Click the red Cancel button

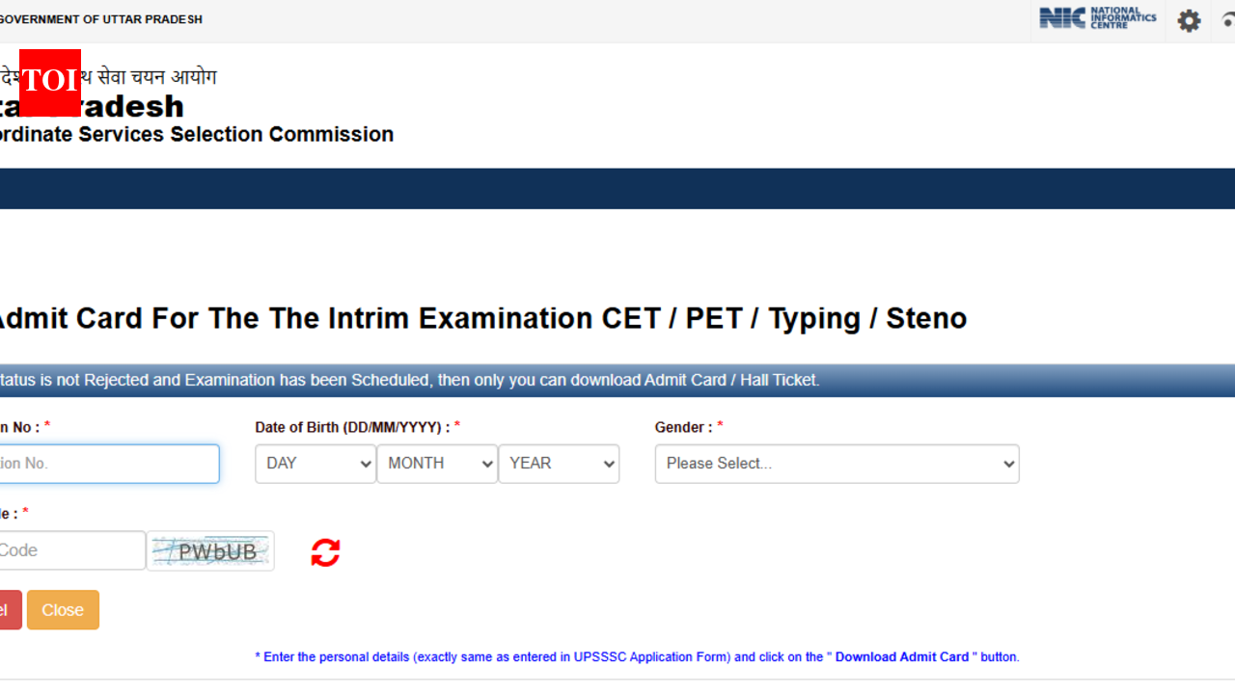pyautogui.click(x=8, y=609)
